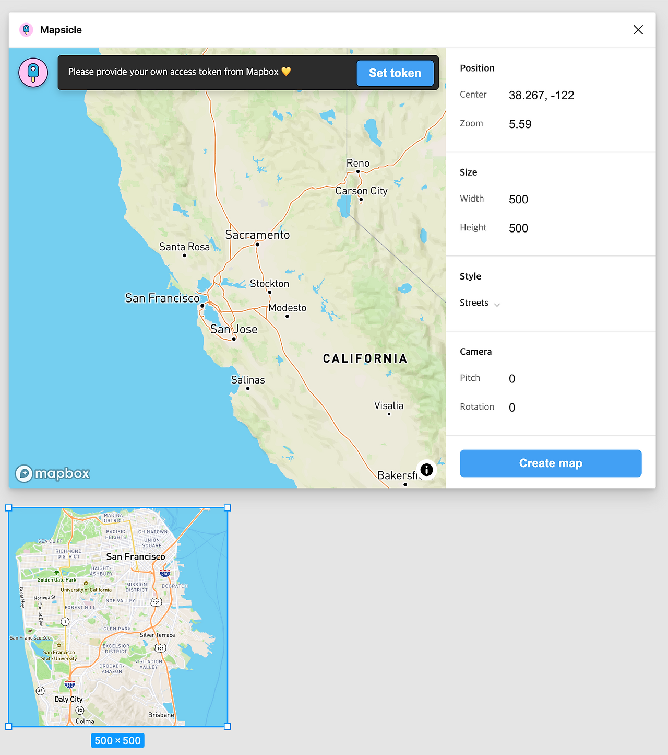Image resolution: width=668 pixels, height=755 pixels.
Task: Open the map attribution info icon
Action: (426, 470)
